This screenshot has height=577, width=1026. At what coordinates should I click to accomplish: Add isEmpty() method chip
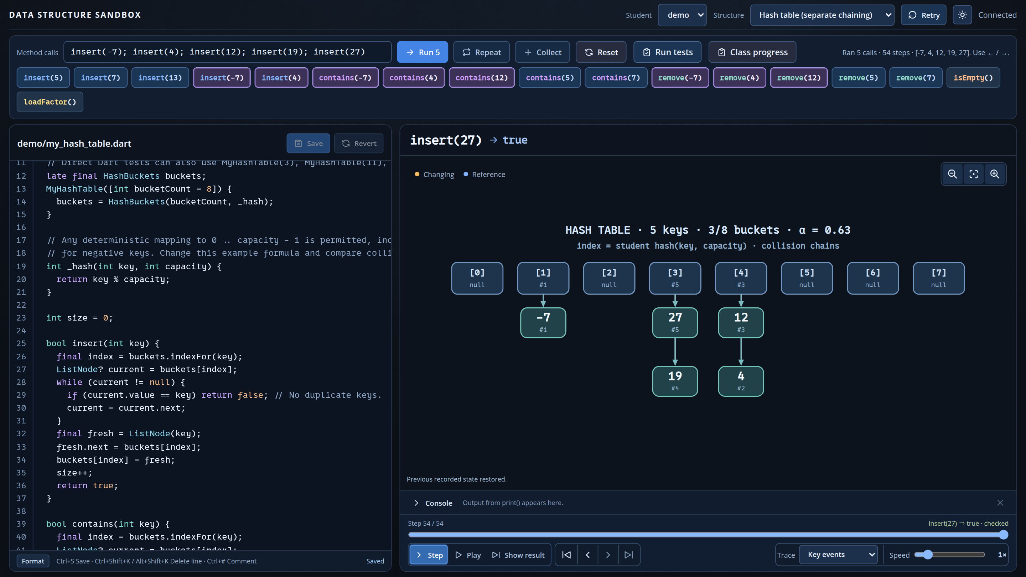pyautogui.click(x=973, y=78)
